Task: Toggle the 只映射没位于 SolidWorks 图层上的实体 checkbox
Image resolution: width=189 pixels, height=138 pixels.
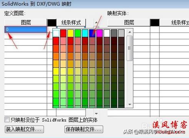Action: tap(7, 120)
